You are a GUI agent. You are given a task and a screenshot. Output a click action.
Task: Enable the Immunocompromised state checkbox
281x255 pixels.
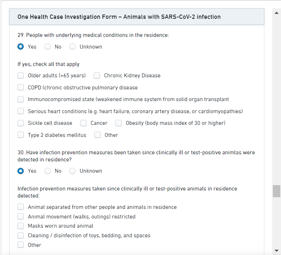click(x=21, y=99)
